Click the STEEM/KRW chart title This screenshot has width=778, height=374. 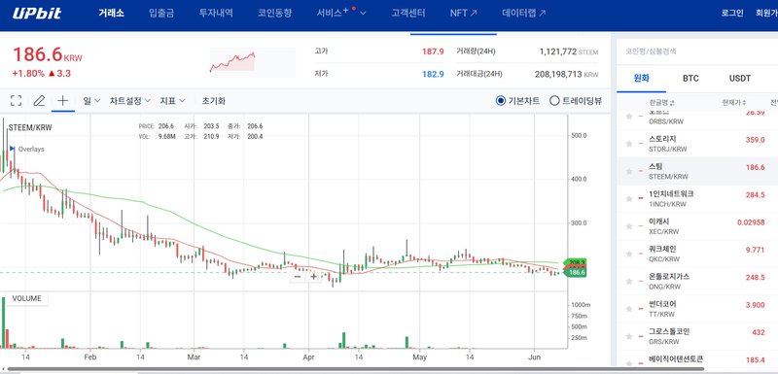coord(30,128)
